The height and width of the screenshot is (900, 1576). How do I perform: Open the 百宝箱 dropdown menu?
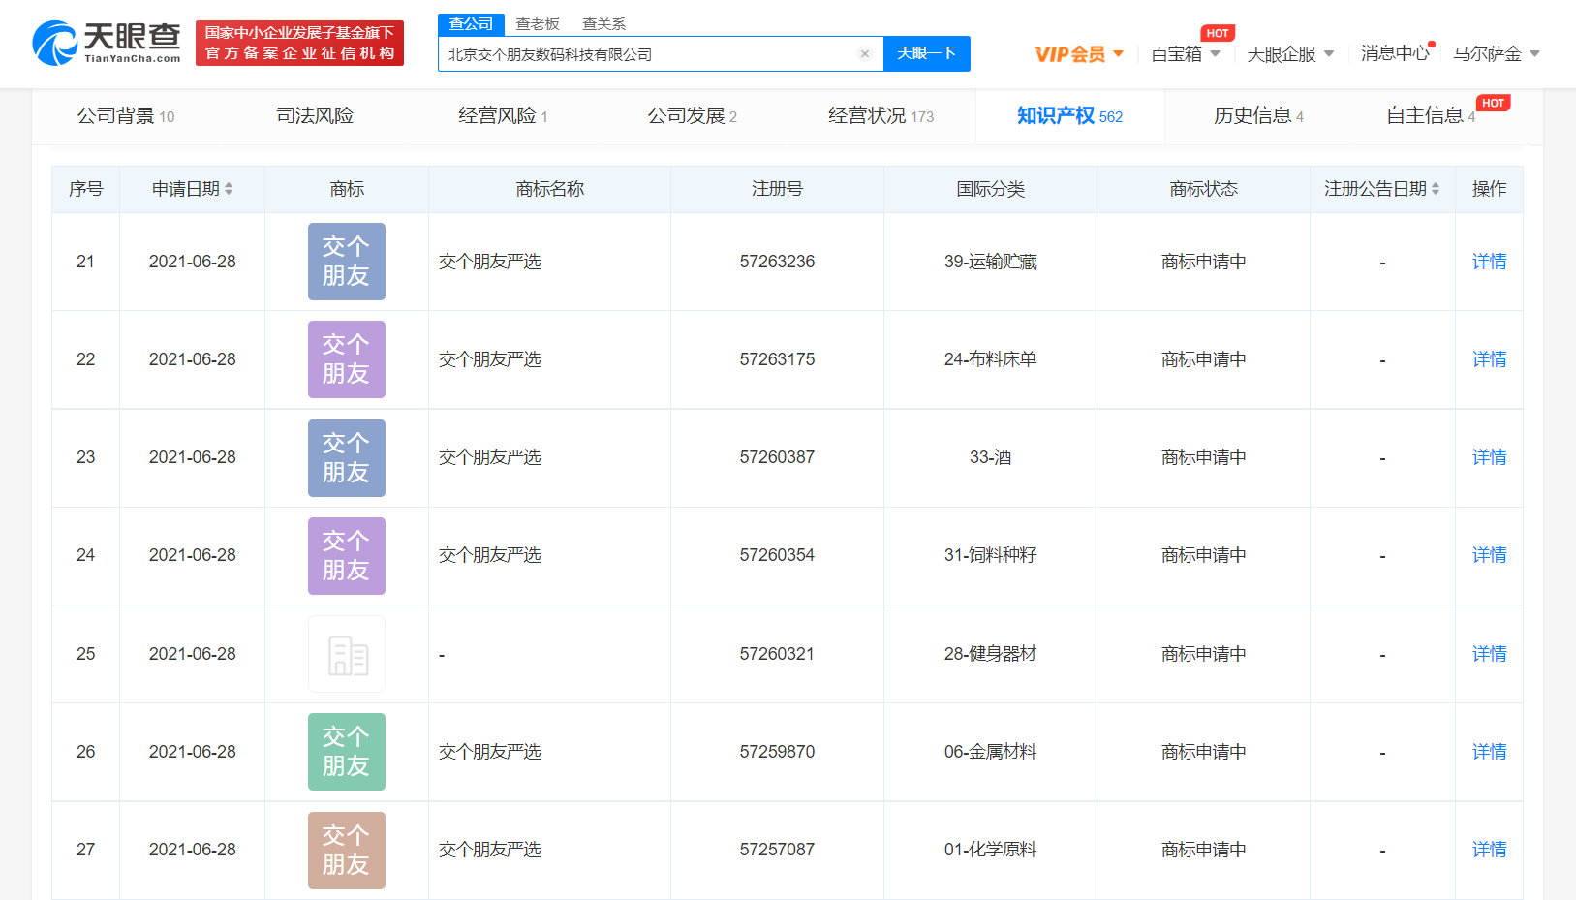(x=1185, y=54)
